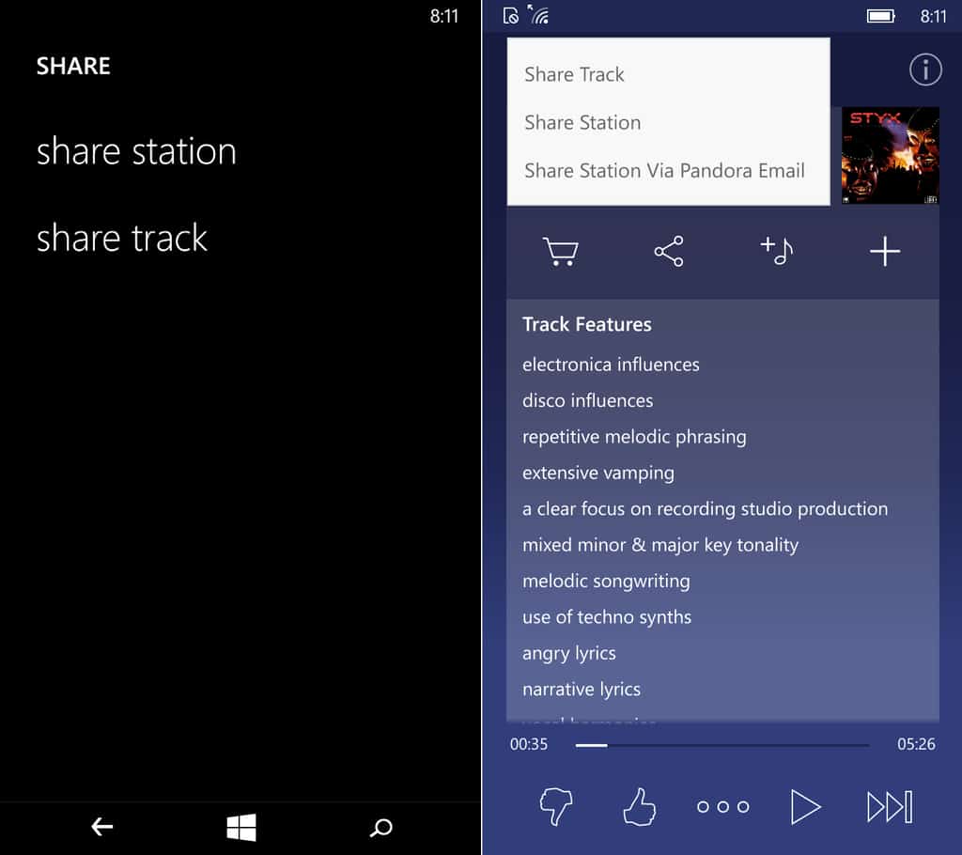Tap the 8:11 clock on Pandora screen

click(933, 16)
